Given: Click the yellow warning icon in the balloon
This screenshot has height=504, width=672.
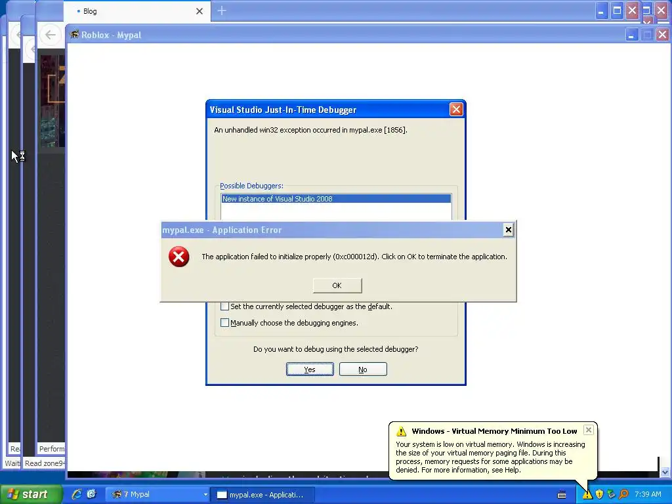Looking at the screenshot, I should [401, 431].
